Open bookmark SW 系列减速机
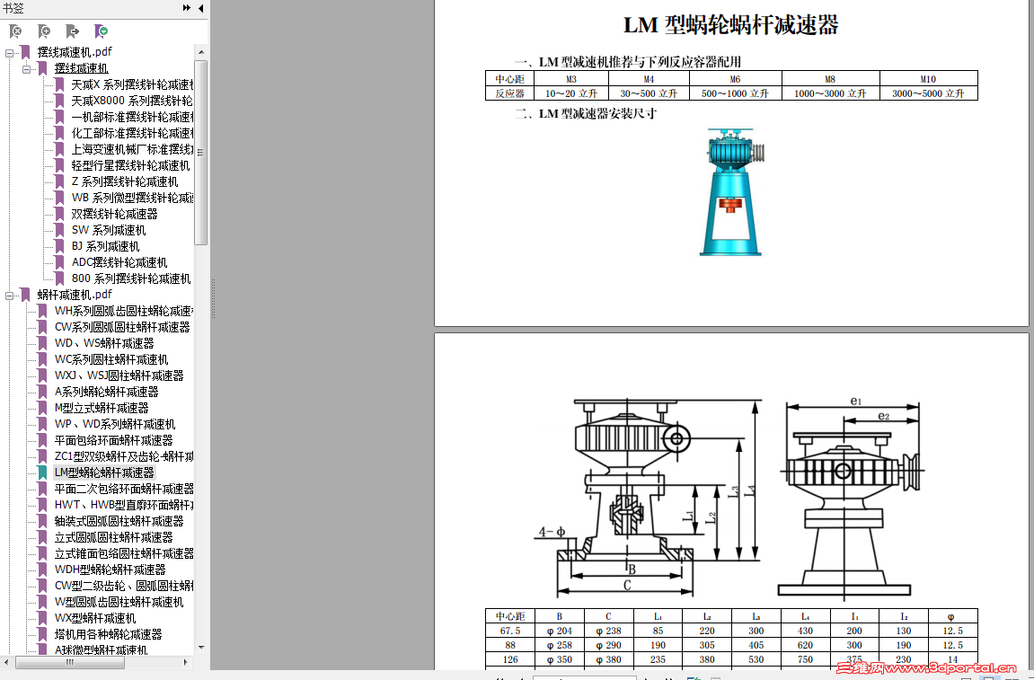This screenshot has height=680, width=1034. [109, 230]
